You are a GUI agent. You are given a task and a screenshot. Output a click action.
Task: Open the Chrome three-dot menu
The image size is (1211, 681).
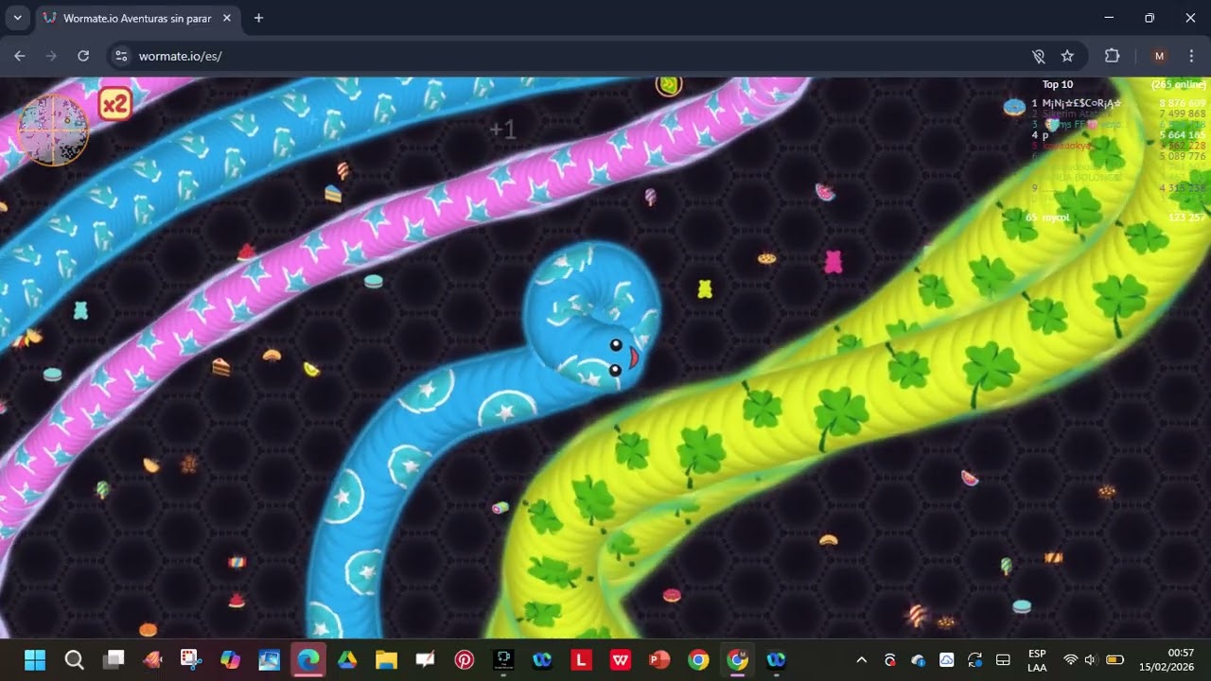coord(1191,56)
